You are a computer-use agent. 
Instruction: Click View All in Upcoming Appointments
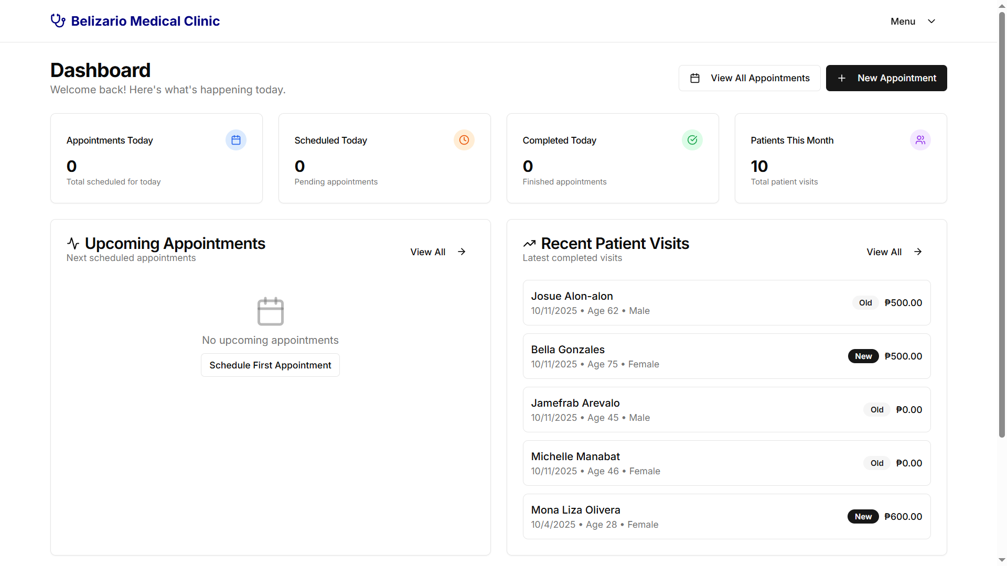tap(438, 252)
